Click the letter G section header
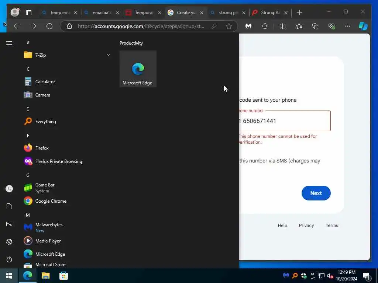This screenshot has height=283, width=378. coord(28,175)
